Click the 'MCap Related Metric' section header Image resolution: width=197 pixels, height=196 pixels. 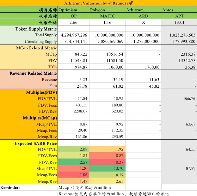coord(36,48)
